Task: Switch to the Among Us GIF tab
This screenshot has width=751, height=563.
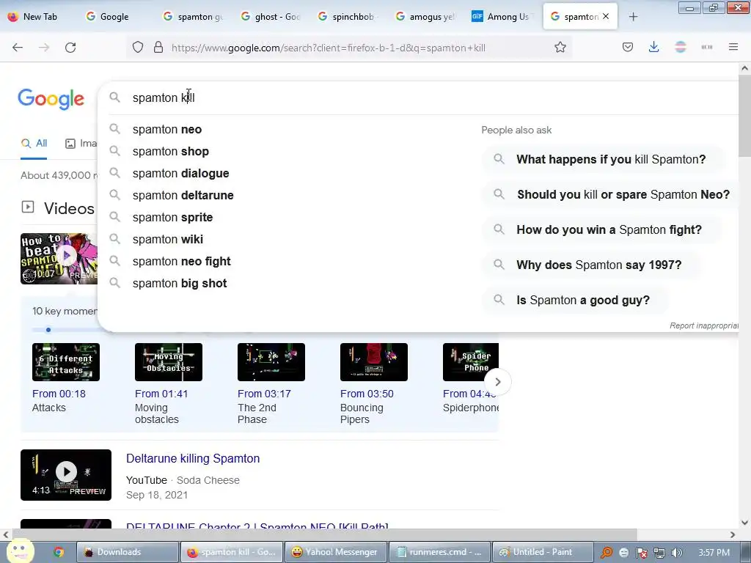Action: coord(502,17)
